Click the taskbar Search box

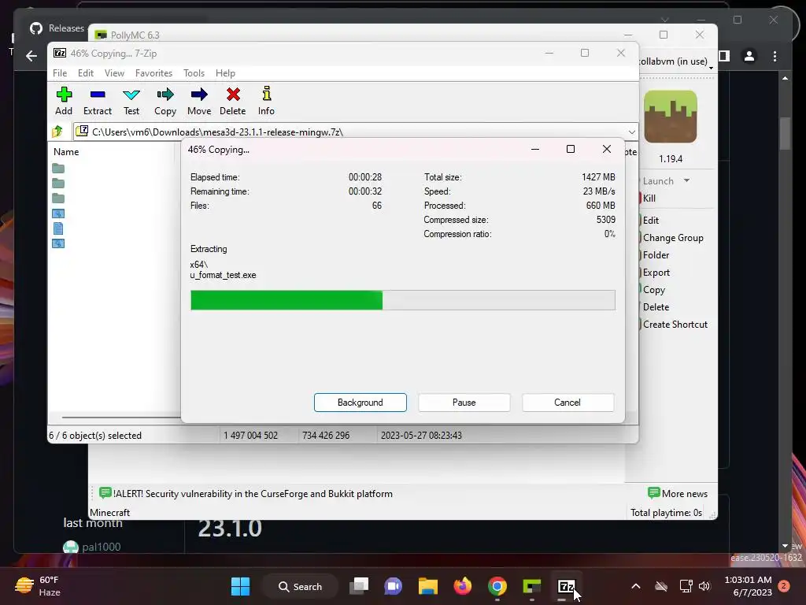click(x=301, y=586)
